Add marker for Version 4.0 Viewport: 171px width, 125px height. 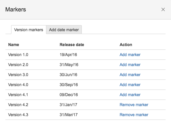click(x=130, y=85)
